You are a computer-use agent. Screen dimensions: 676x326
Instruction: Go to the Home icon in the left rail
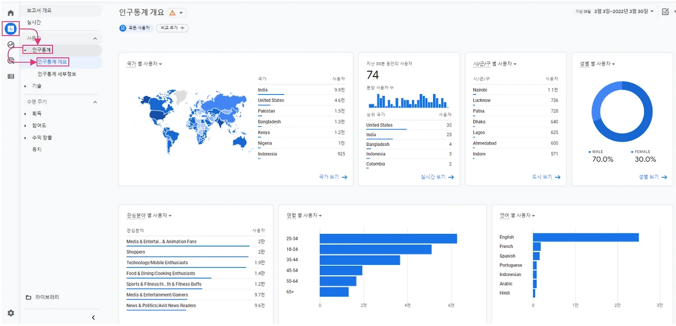11,13
